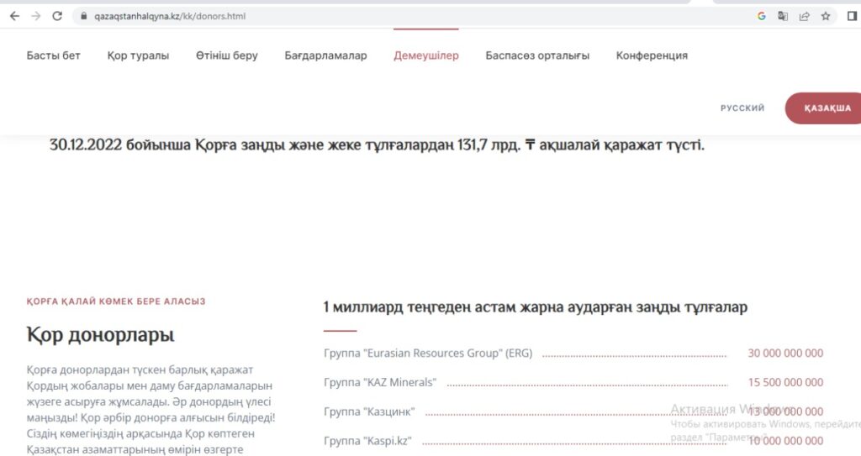Viewport: 861px width, 456px height.
Task: Select the Группа "Kaspi.kz" row
Action: (x=573, y=441)
